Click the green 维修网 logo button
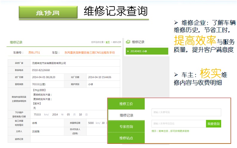Viewport: 237px width, 148px height. pos(47,13)
